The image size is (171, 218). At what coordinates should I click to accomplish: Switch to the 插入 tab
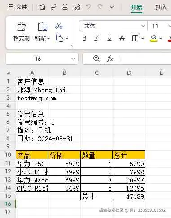click(x=161, y=7)
